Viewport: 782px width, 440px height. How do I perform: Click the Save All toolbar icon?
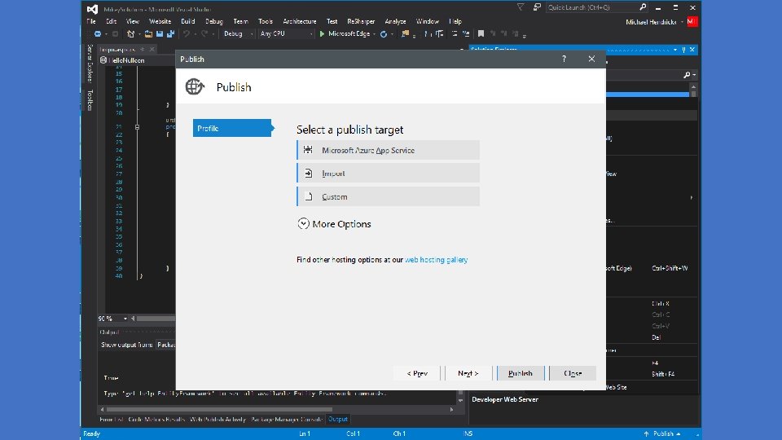tap(170, 34)
